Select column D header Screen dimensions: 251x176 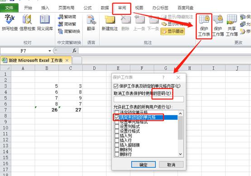[x=94, y=68]
